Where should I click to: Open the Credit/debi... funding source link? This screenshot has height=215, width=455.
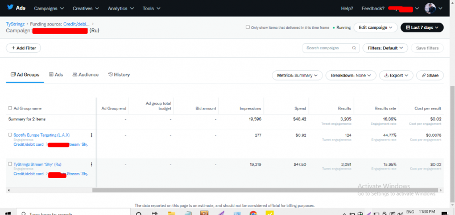[x=77, y=24]
